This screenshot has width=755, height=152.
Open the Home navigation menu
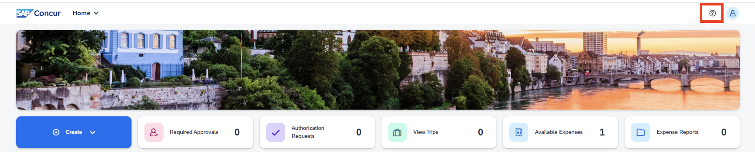click(x=82, y=13)
